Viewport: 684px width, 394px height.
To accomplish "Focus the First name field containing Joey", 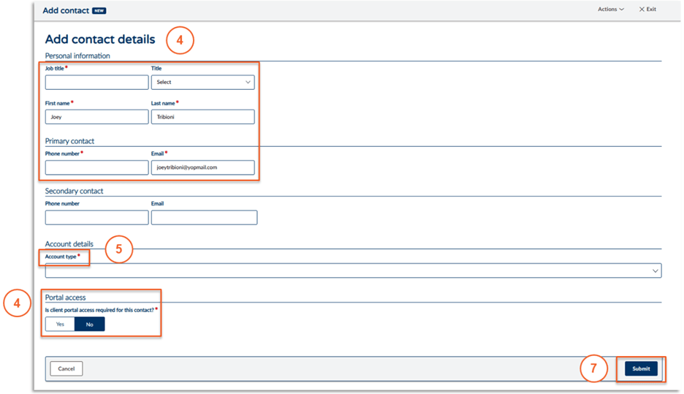I will pyautogui.click(x=96, y=117).
